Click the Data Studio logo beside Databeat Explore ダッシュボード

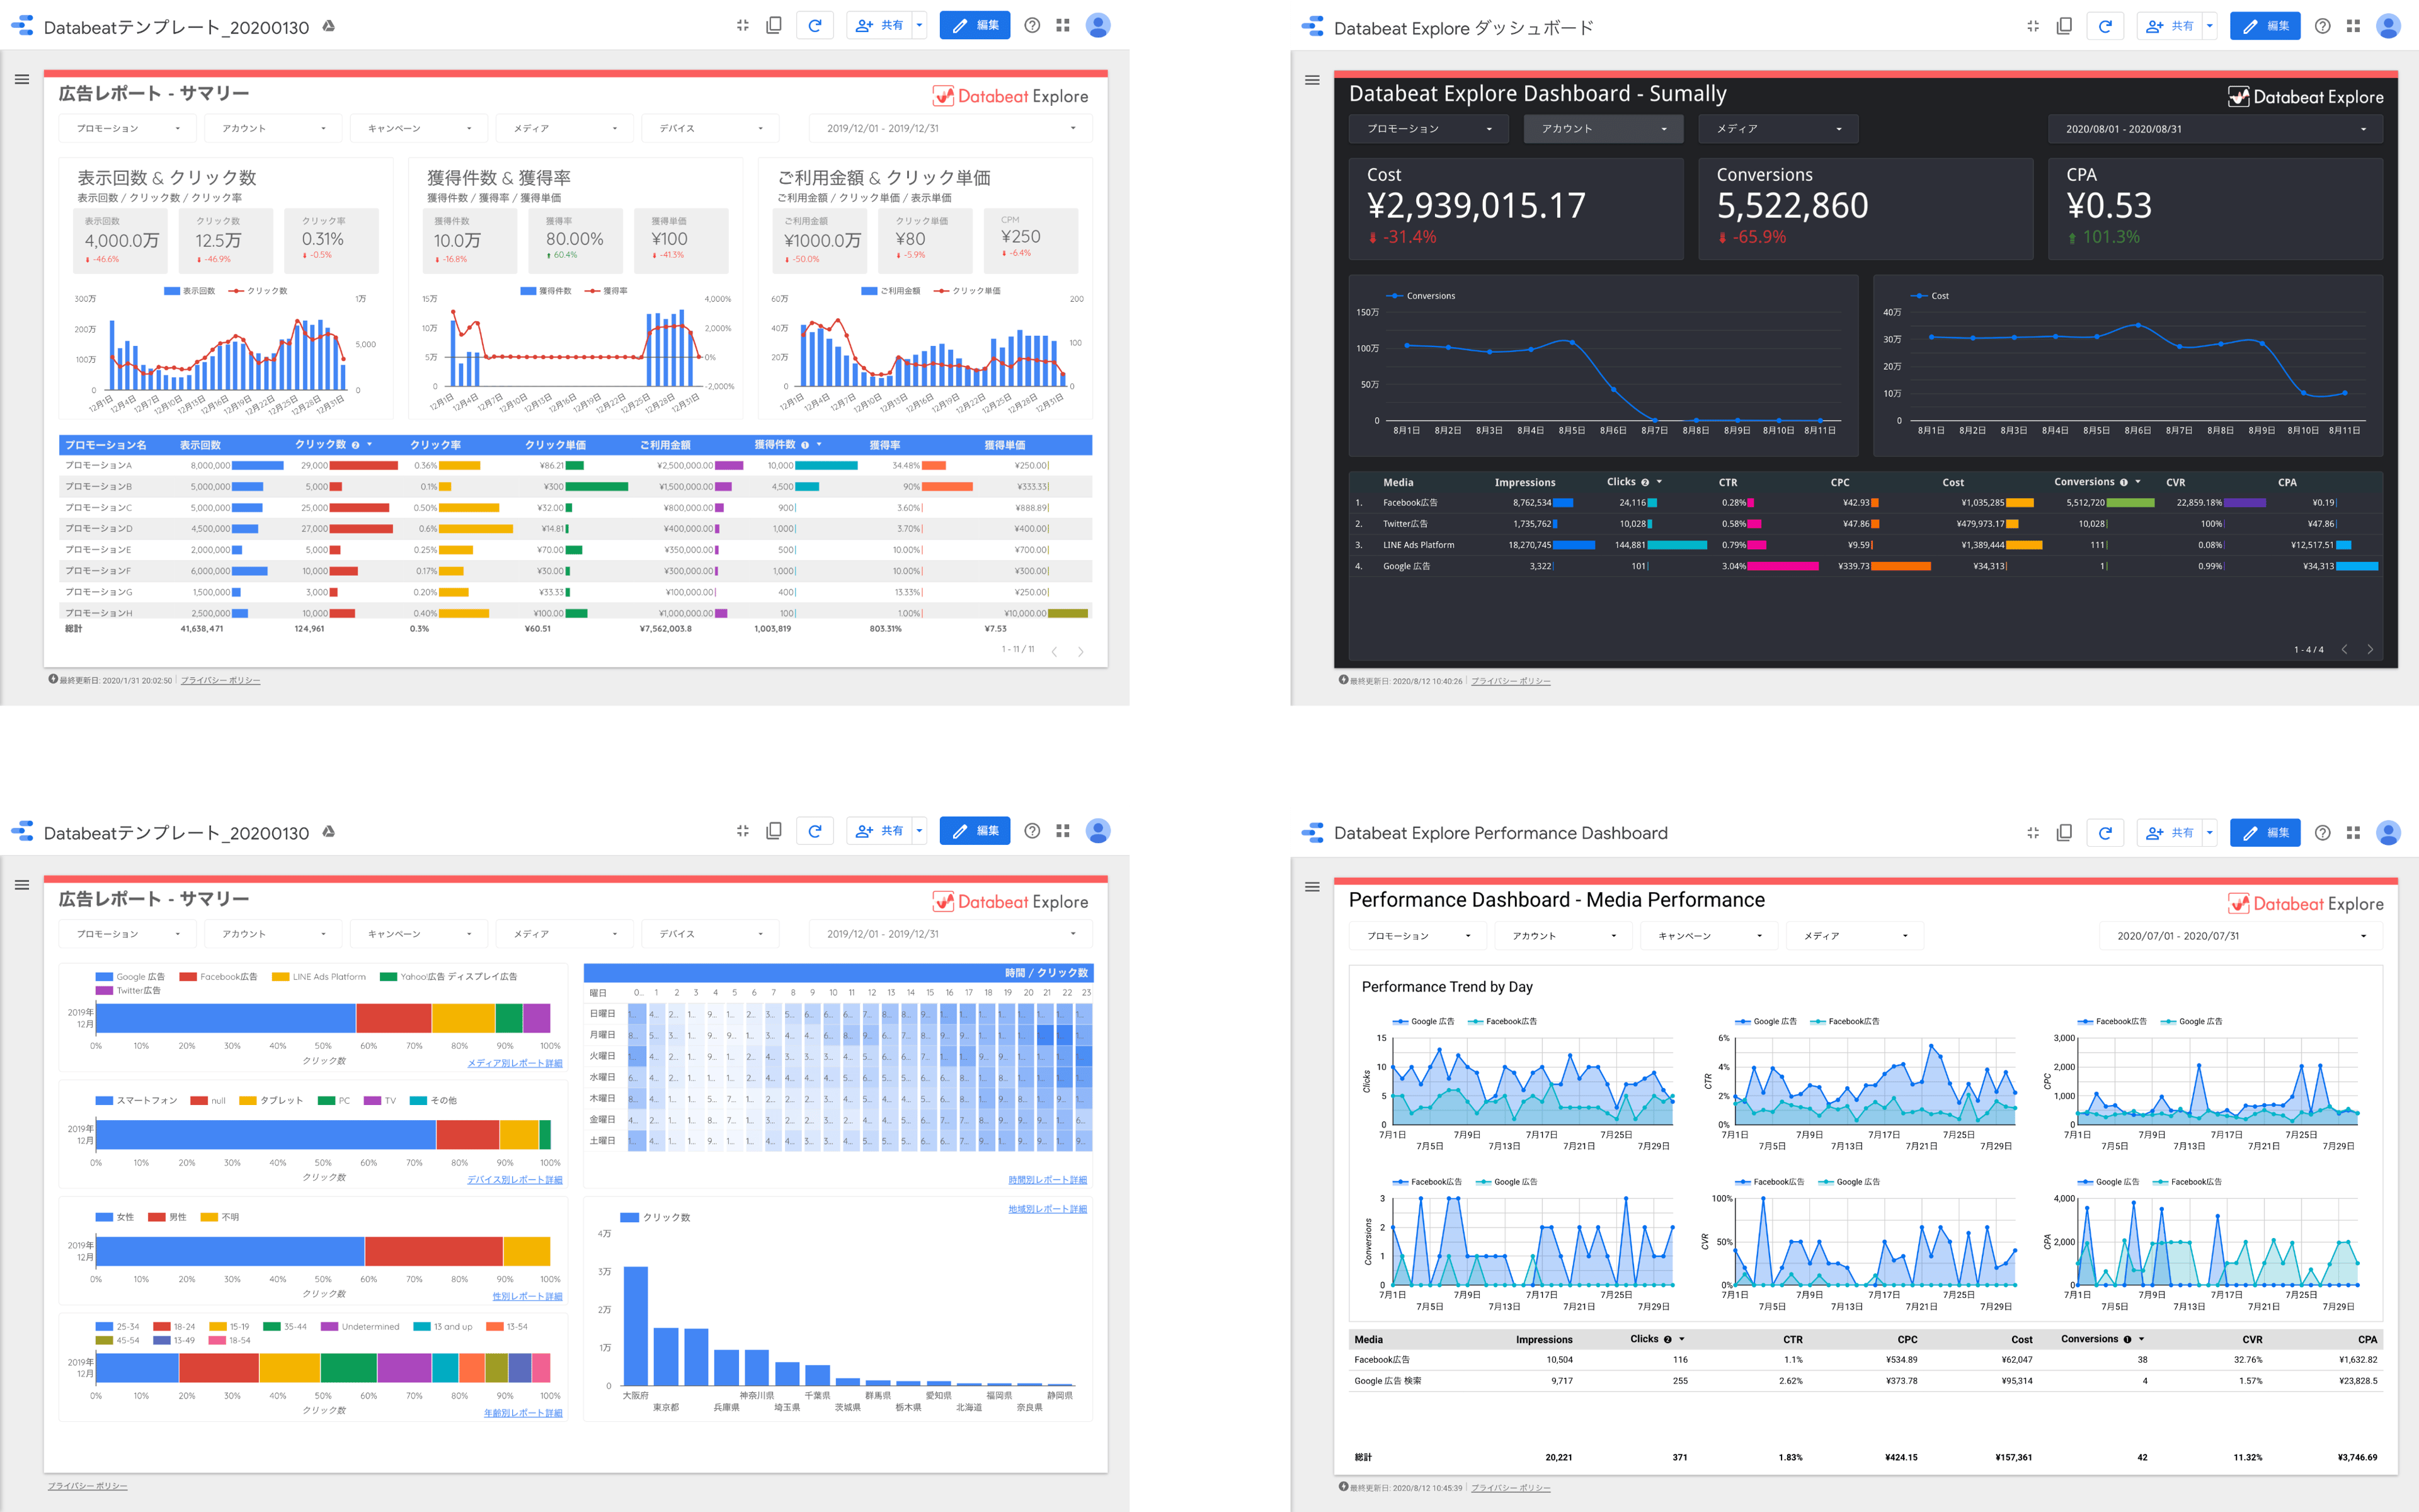(1312, 27)
